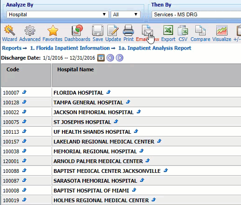The width and height of the screenshot is (241, 205).
Task: Click JACKSON MEMORIAL HOSPITAL name text
Action: [94, 112]
